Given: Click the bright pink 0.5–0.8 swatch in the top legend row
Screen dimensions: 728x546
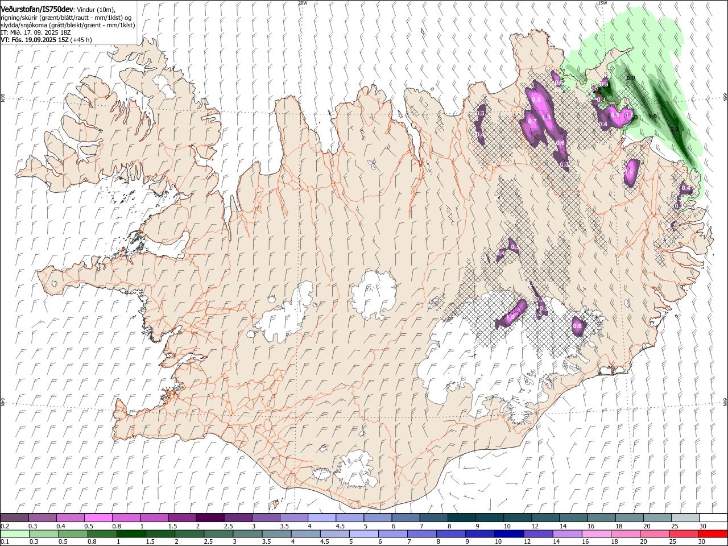Looking at the screenshot, I should point(98,518).
